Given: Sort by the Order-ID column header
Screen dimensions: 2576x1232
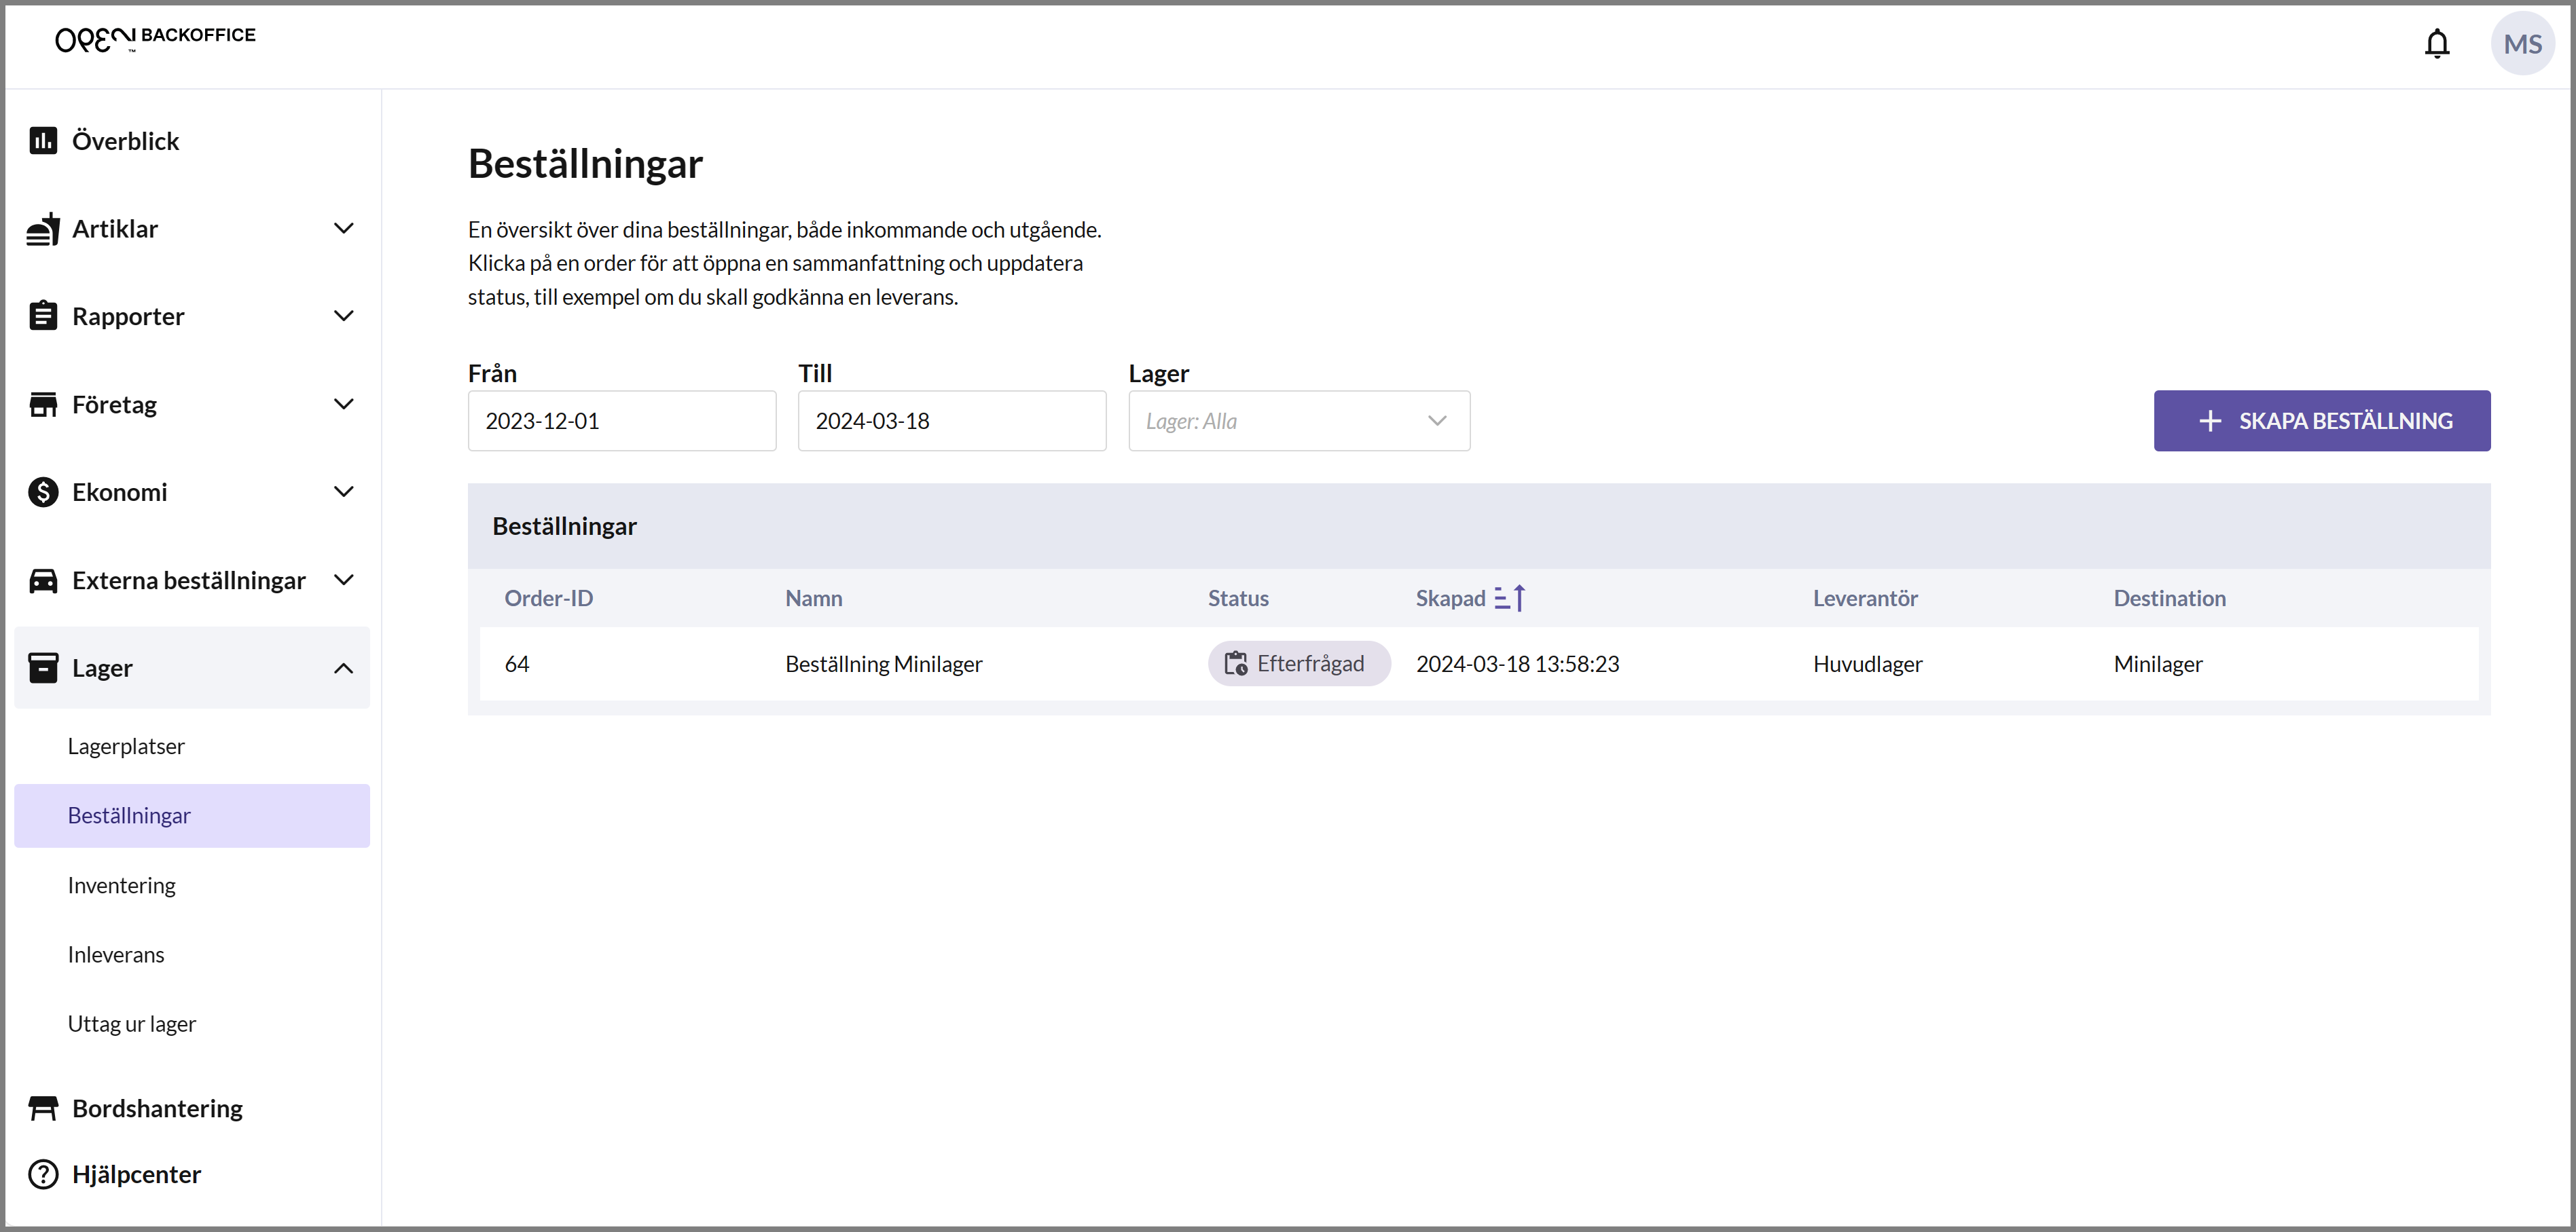Looking at the screenshot, I should [x=548, y=597].
